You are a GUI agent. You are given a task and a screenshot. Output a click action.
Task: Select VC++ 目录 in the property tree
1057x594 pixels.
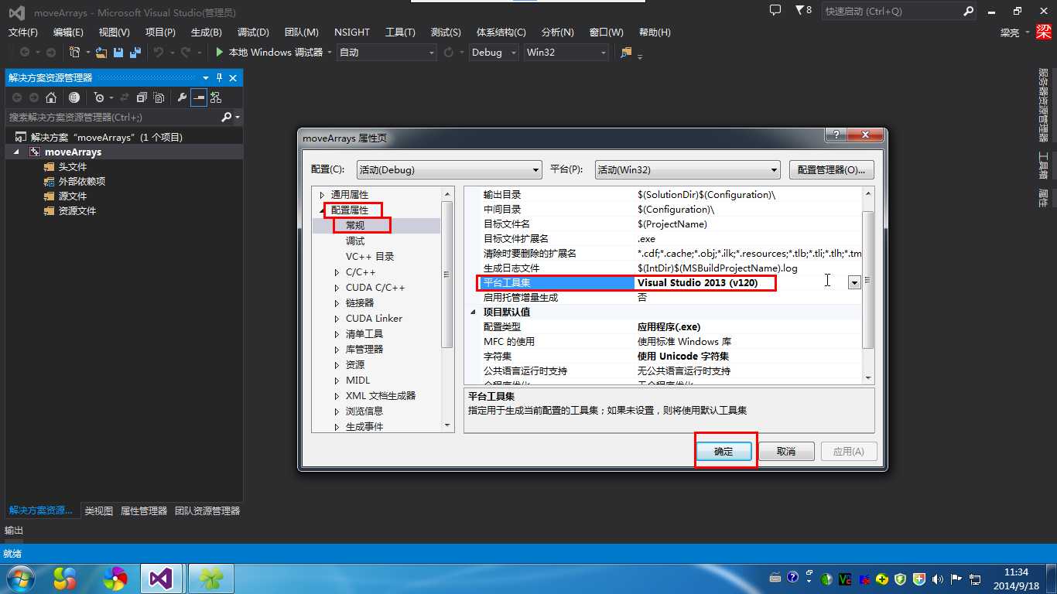click(370, 256)
